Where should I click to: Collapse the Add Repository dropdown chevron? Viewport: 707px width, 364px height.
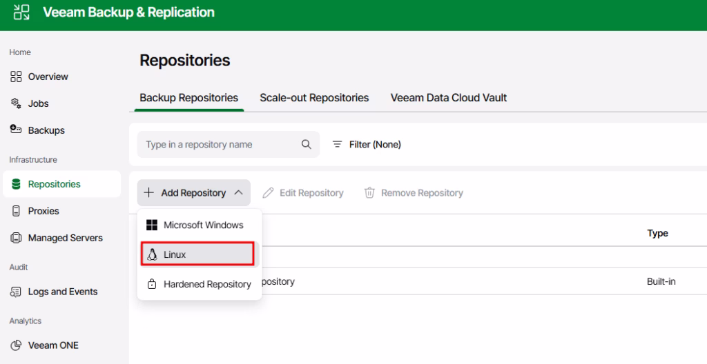point(238,193)
